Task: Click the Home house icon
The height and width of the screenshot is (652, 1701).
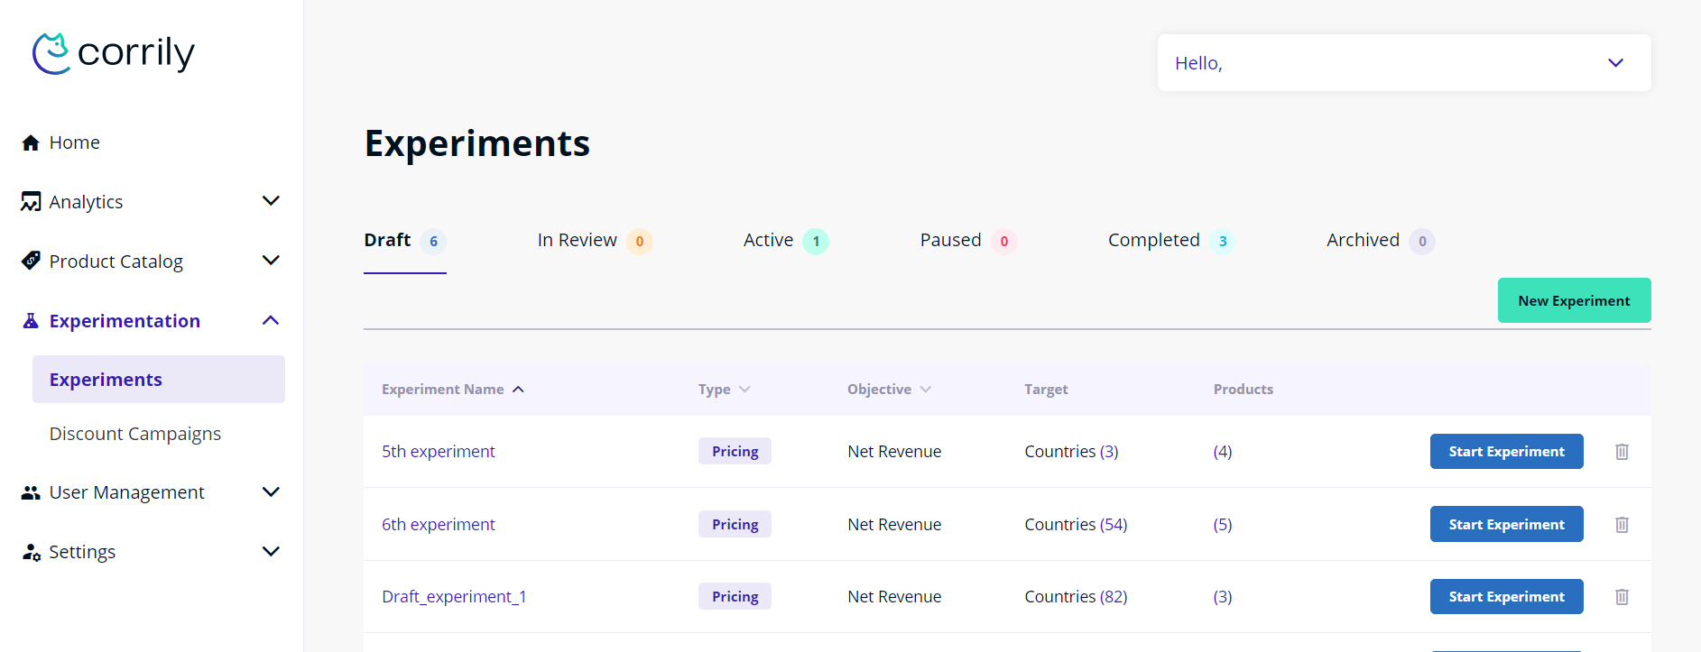Action: coord(31,142)
